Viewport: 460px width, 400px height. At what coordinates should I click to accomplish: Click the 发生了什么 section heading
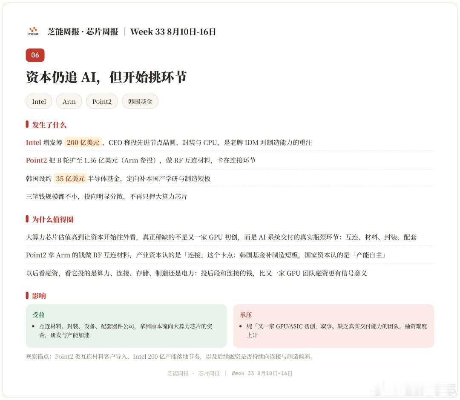coord(49,125)
